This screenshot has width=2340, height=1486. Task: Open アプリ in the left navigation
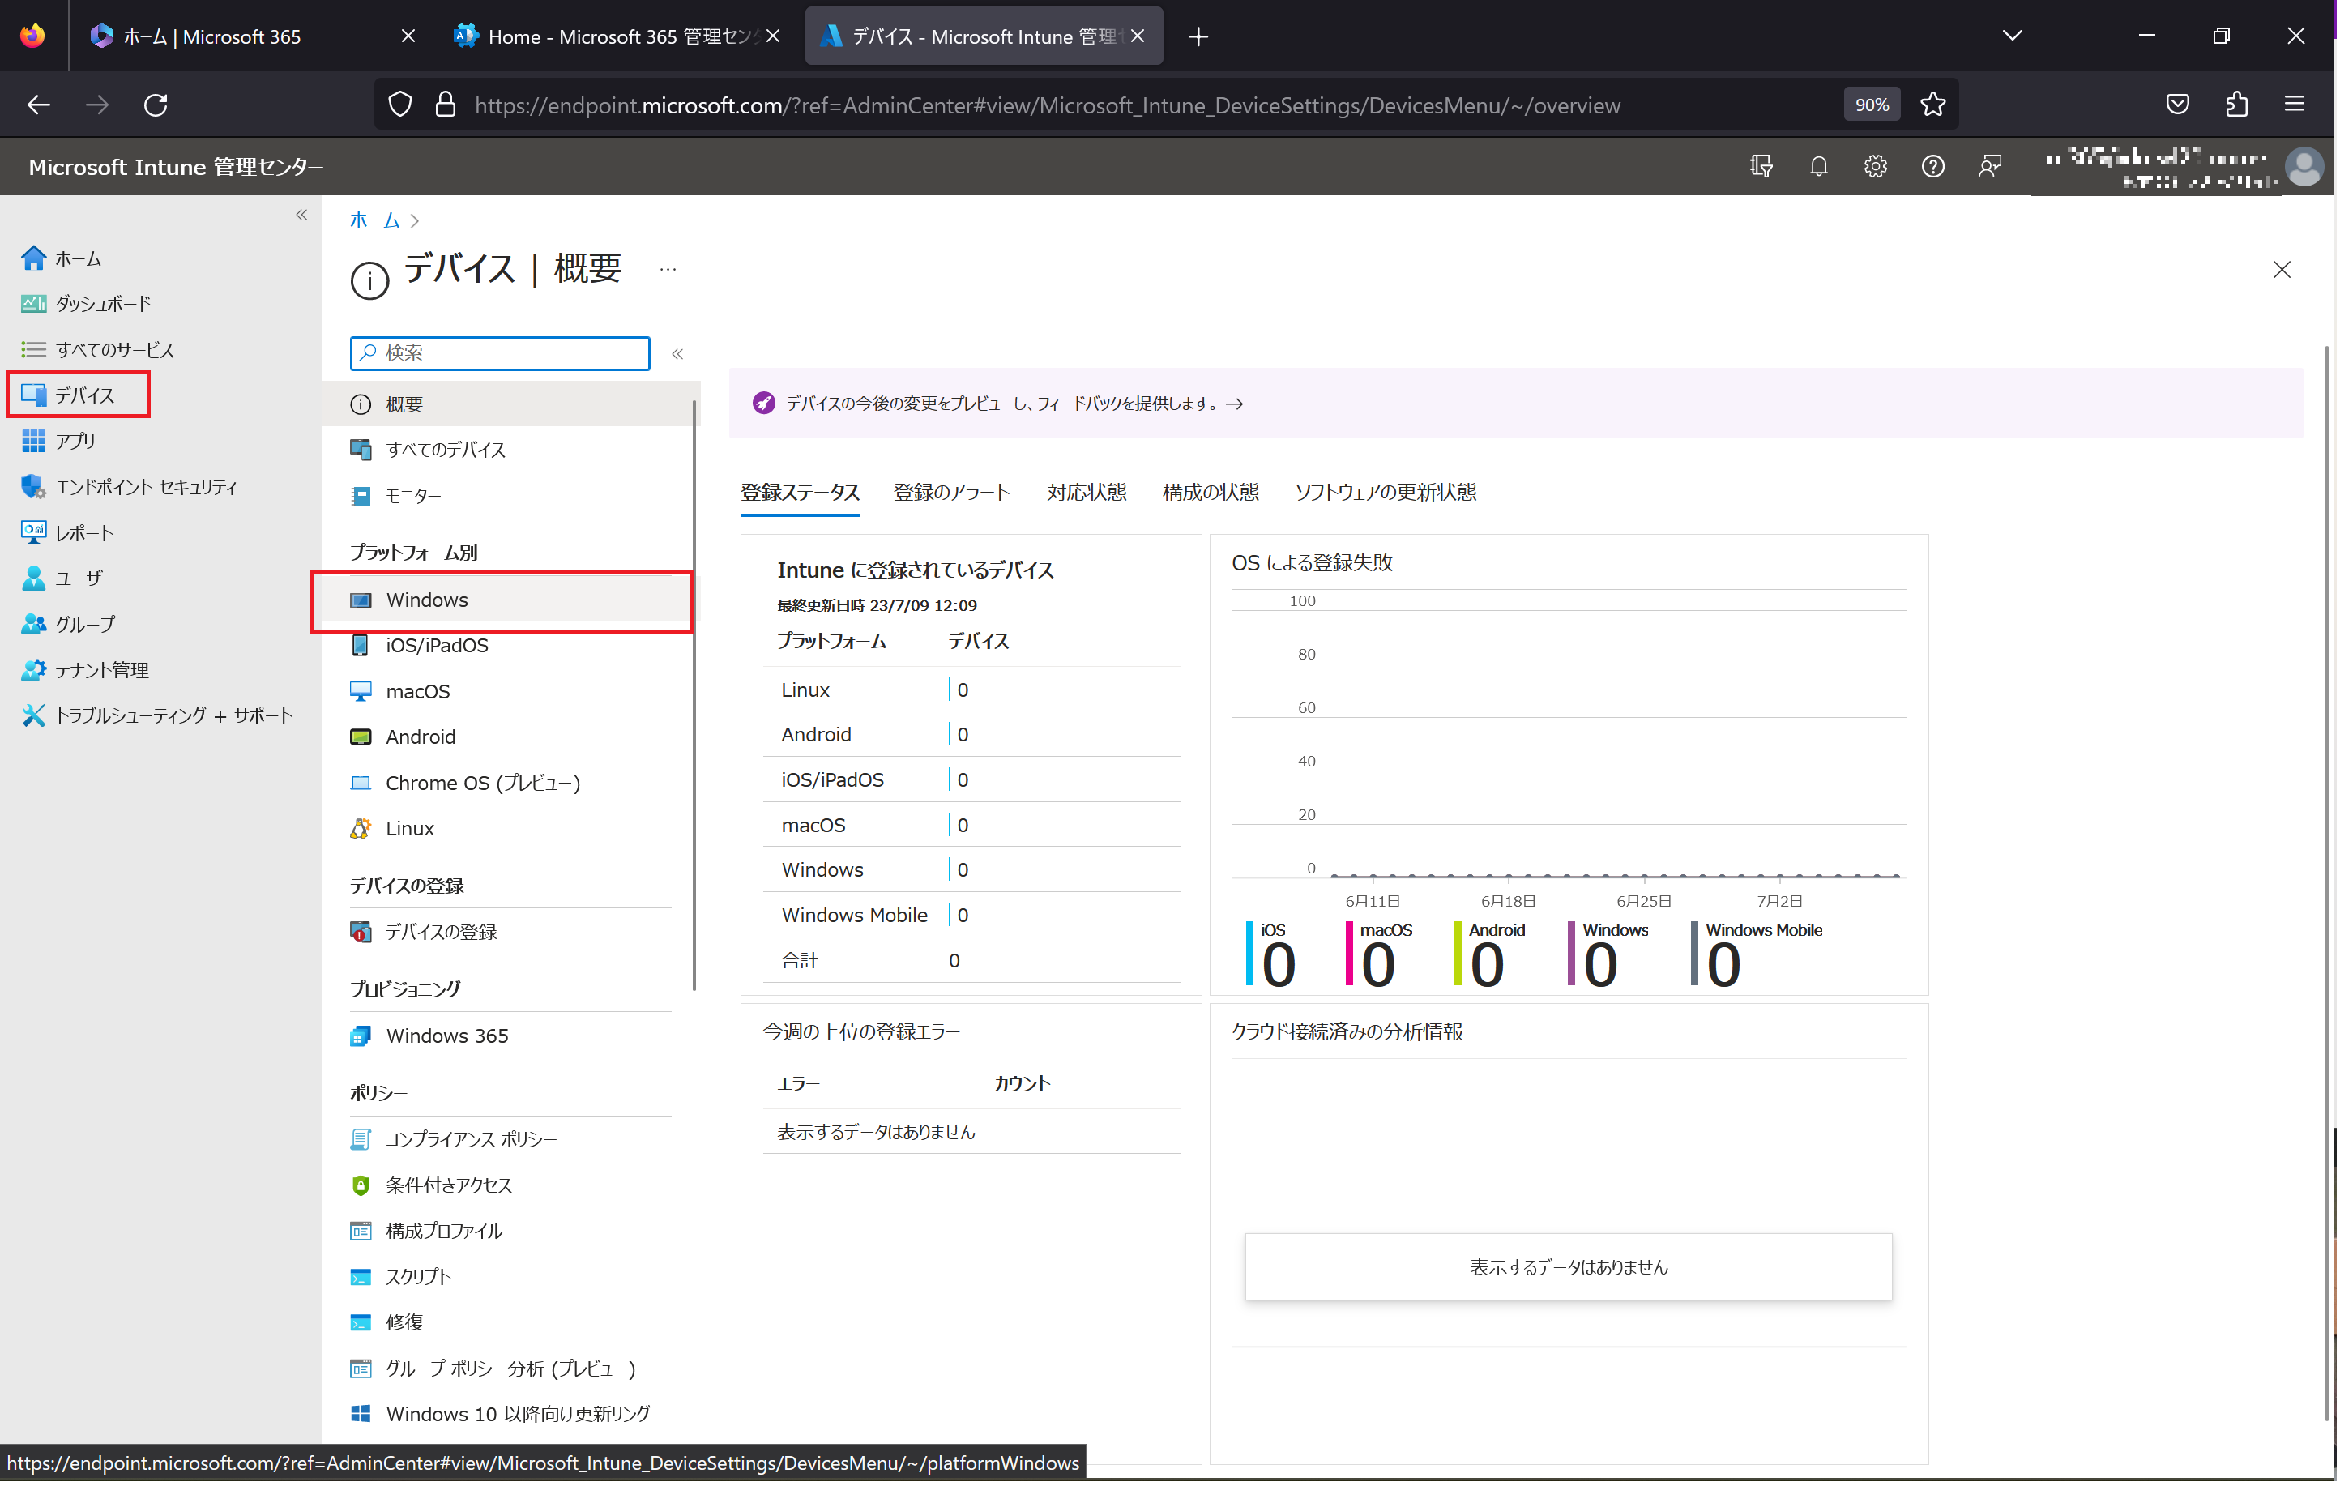click(58, 442)
